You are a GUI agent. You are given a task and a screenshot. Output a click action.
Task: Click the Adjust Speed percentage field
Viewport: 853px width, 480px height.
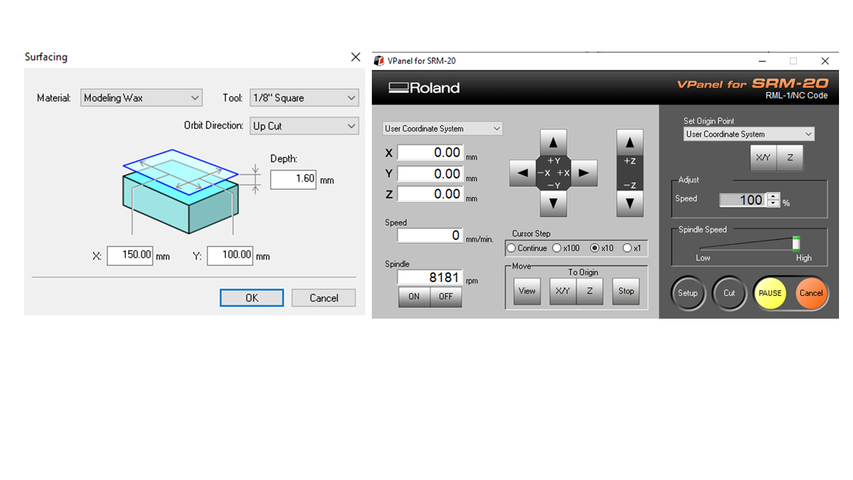point(743,200)
